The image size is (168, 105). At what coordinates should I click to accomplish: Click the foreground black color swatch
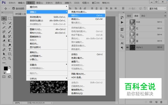pyautogui.click(x=6, y=68)
